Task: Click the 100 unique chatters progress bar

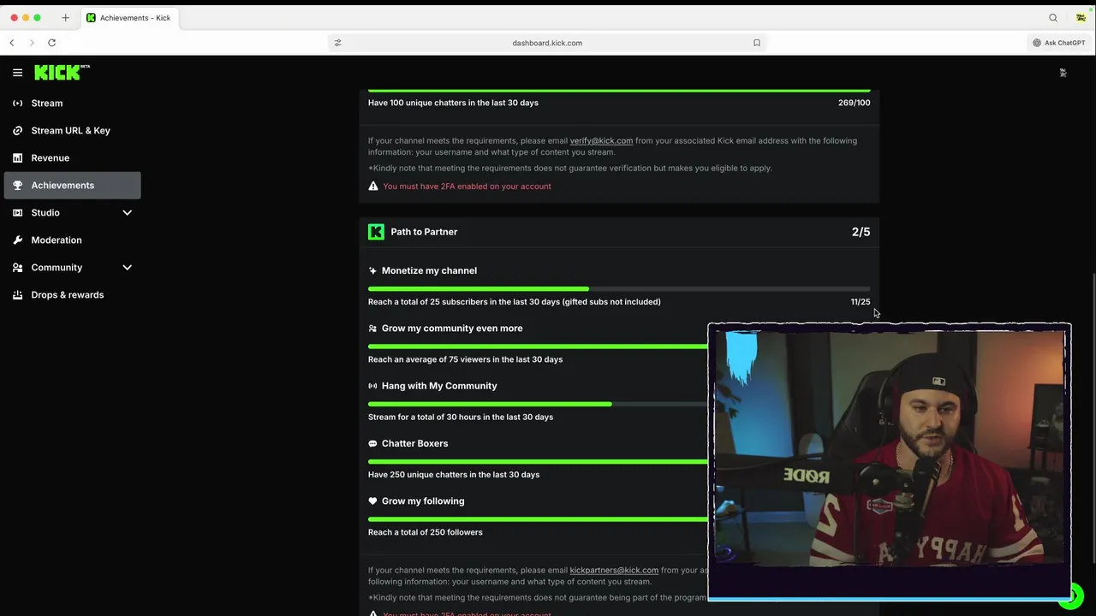Action: [x=619, y=90]
